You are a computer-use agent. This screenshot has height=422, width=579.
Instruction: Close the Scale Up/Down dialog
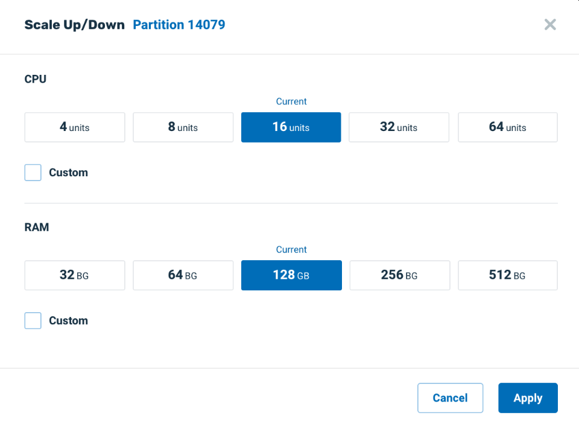pyautogui.click(x=549, y=25)
